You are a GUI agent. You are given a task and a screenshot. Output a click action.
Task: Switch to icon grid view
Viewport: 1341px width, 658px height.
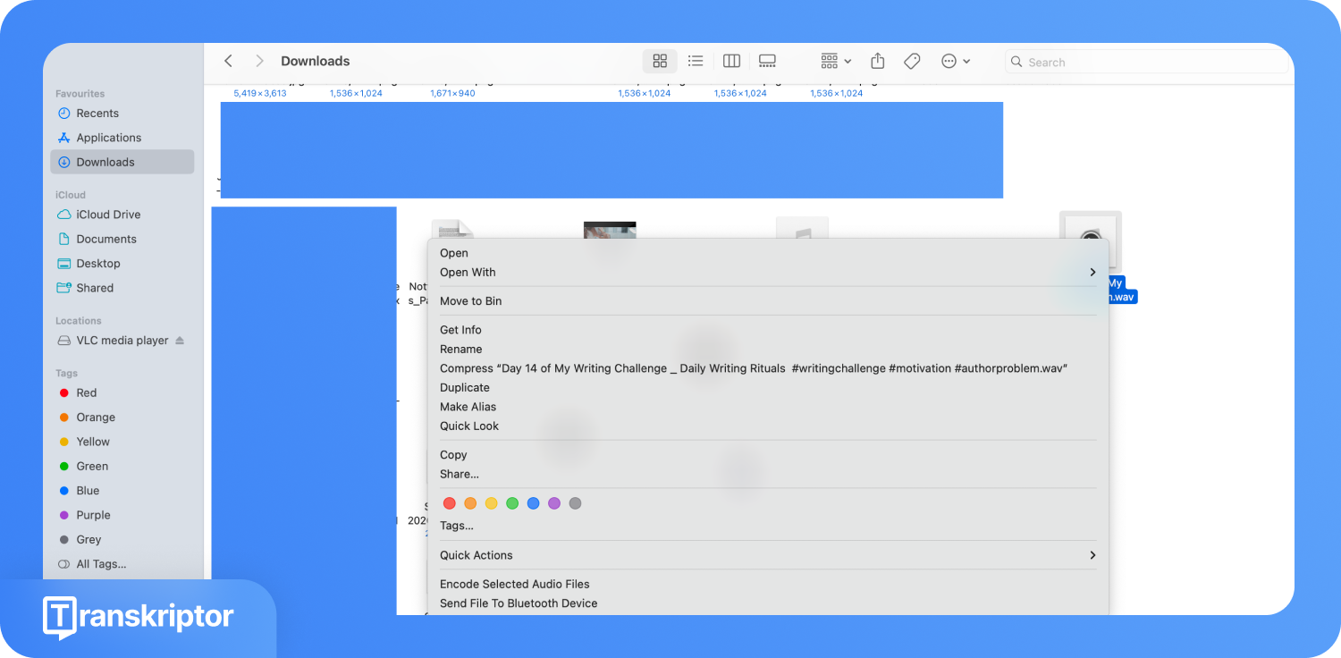pyautogui.click(x=660, y=61)
